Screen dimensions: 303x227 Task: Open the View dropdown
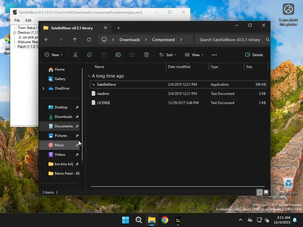(x=194, y=55)
